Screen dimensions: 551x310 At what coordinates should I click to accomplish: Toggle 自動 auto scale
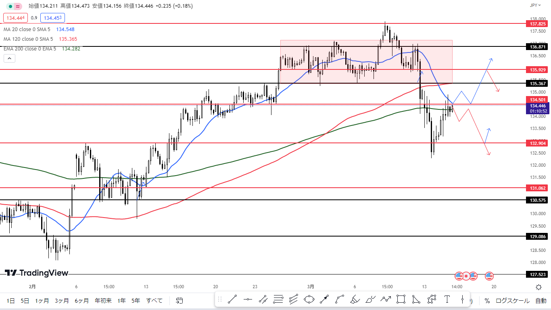click(541, 301)
